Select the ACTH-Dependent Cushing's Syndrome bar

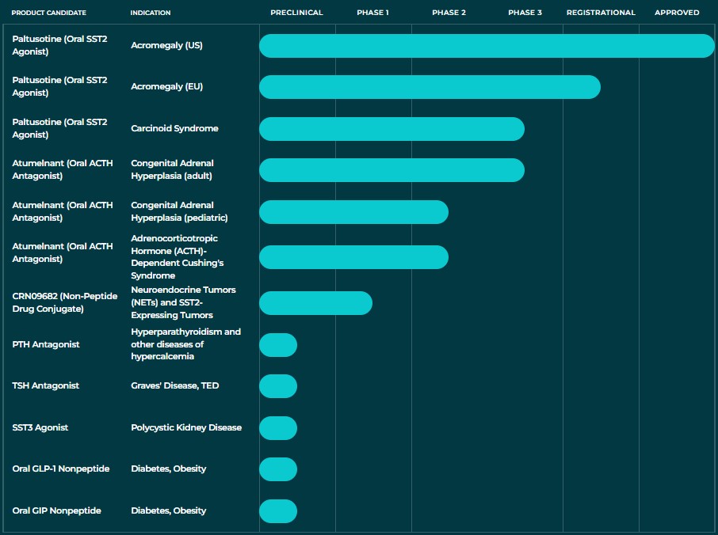tap(353, 257)
